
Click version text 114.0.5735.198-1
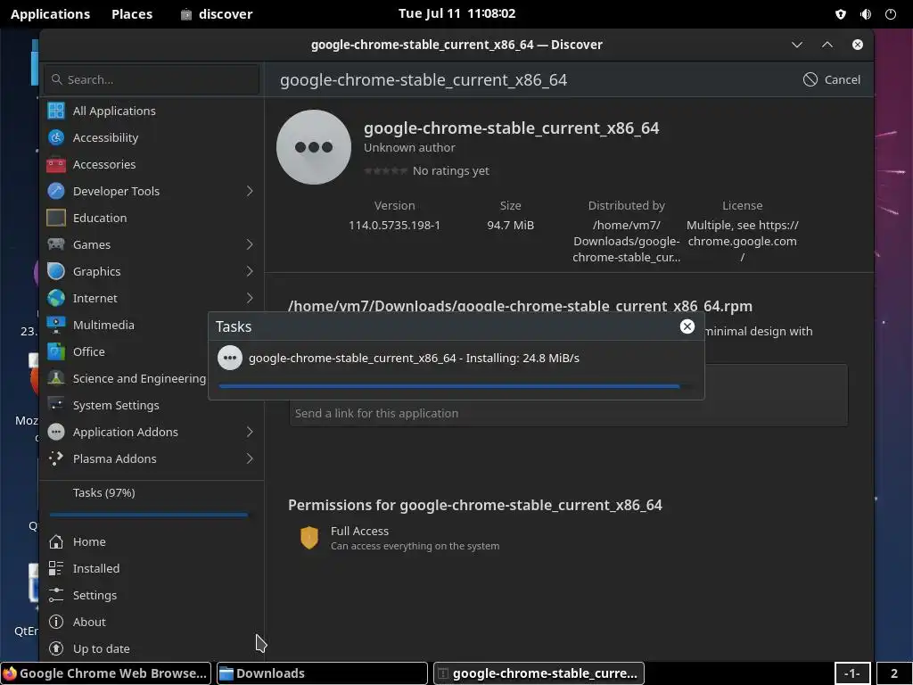(x=394, y=226)
